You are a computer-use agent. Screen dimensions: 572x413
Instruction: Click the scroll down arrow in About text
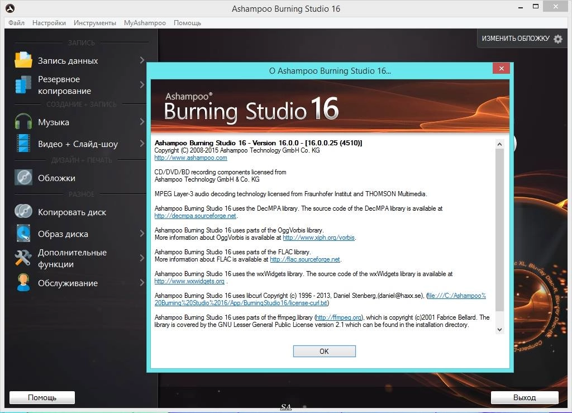click(x=499, y=330)
